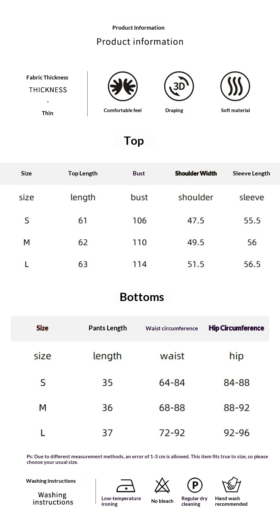
Task: Click the 47.5 shoulder value for S
Action: click(196, 221)
